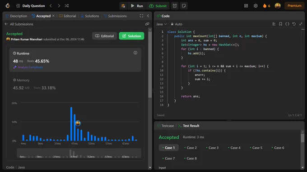Open the Editorial button beside Solution
The width and height of the screenshot is (307, 172).
coord(105,36)
